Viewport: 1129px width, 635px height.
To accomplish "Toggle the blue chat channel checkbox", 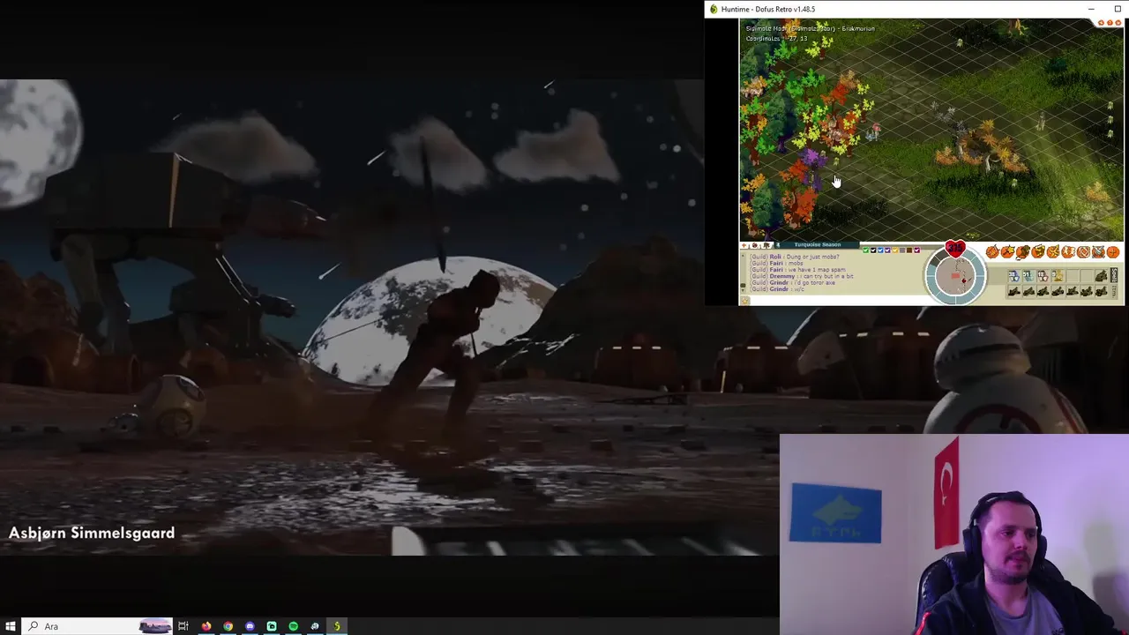I will pos(880,250).
